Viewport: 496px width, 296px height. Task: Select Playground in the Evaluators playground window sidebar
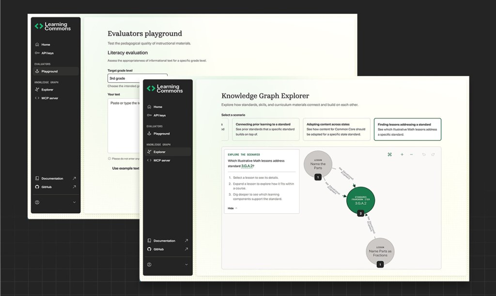pyautogui.click(x=56, y=71)
